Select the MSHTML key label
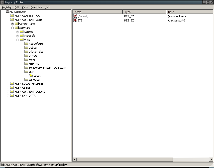The image size is (214, 168). click(34, 64)
